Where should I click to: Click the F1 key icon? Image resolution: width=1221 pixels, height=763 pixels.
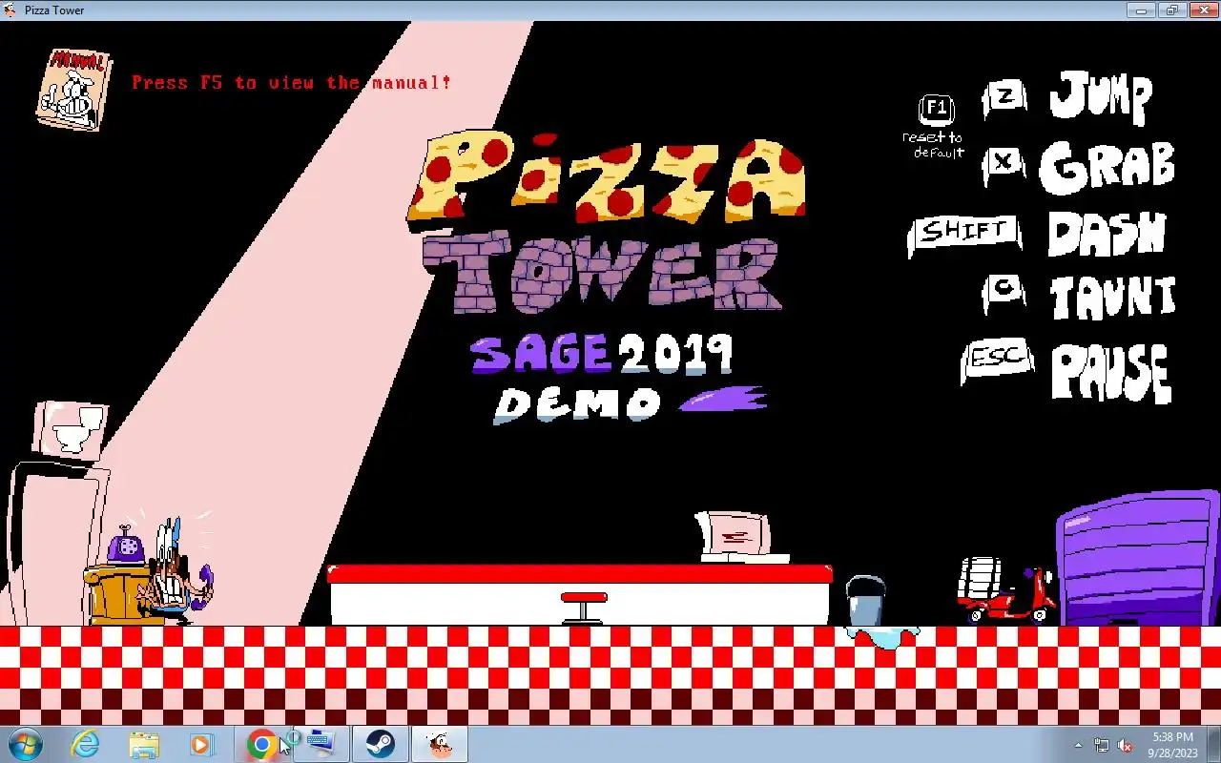coord(936,109)
